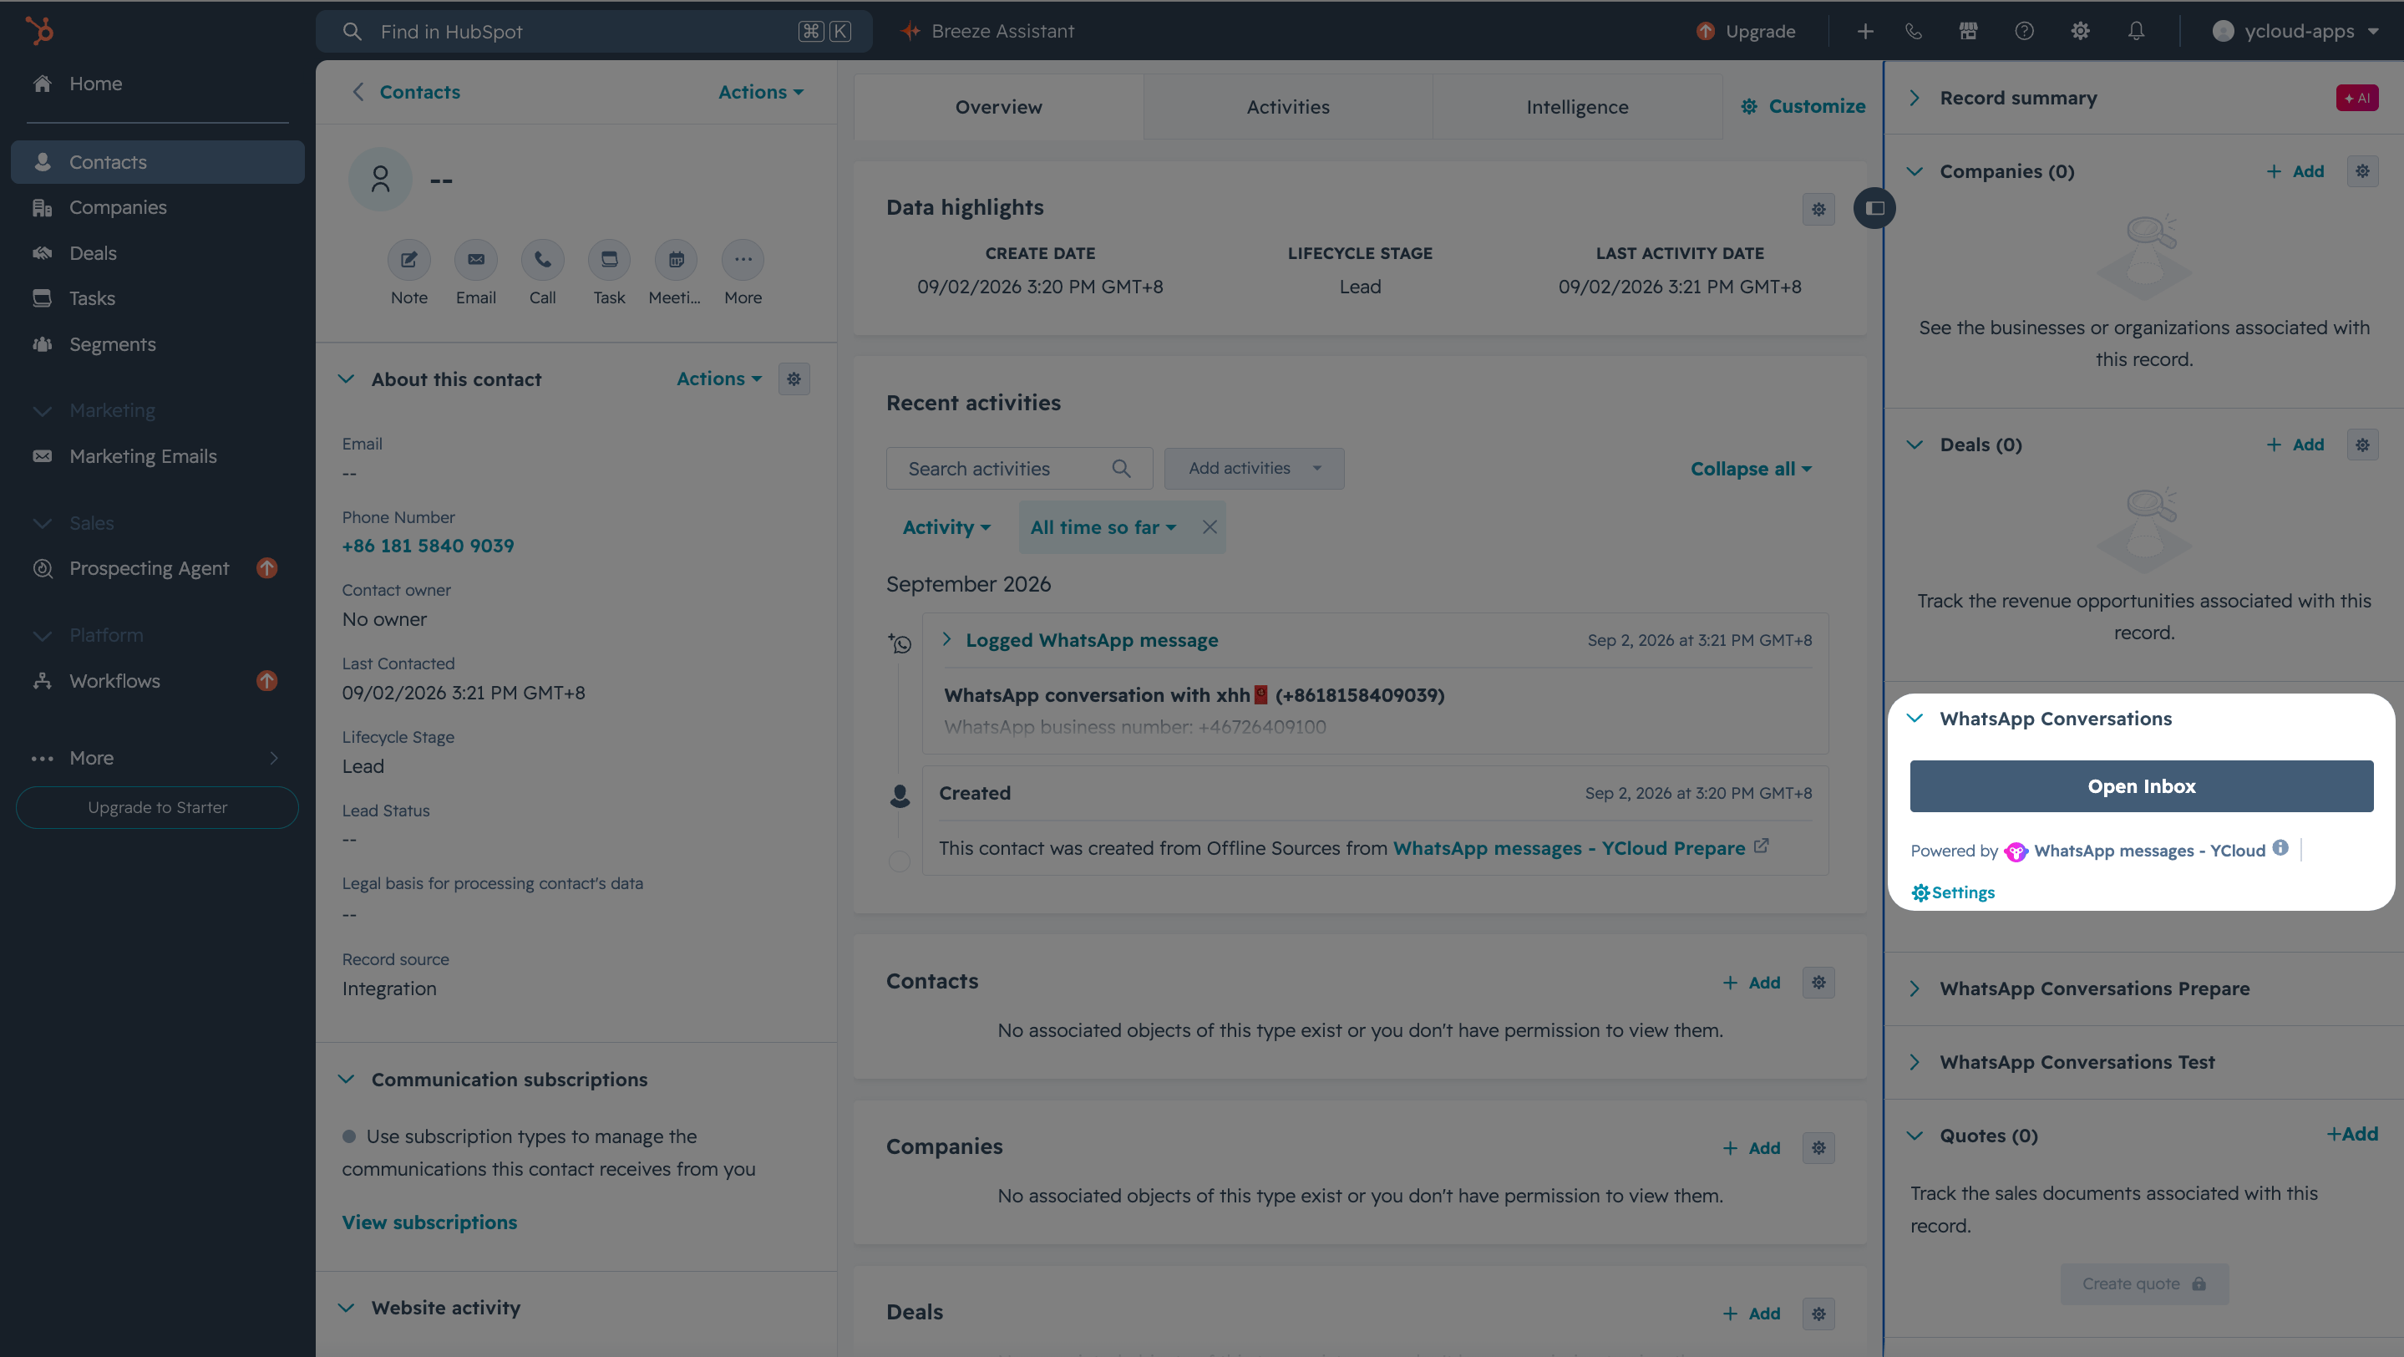
Task: Open the Help question mark icon
Action: click(x=2024, y=31)
